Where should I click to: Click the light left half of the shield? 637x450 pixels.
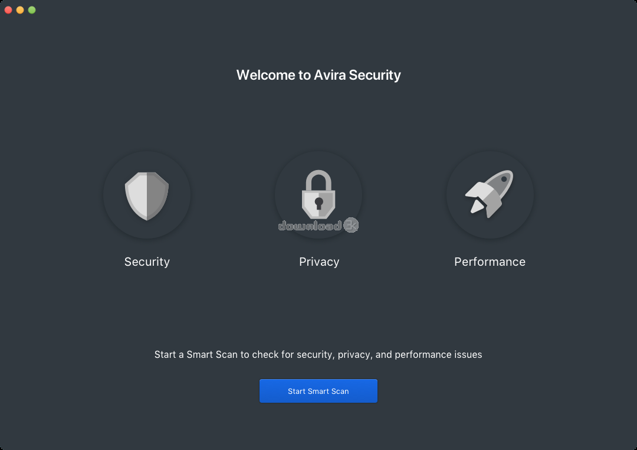136,195
